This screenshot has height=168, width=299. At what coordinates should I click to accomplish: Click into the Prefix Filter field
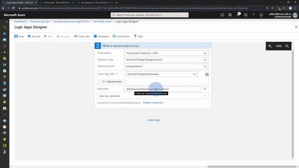click(x=163, y=89)
